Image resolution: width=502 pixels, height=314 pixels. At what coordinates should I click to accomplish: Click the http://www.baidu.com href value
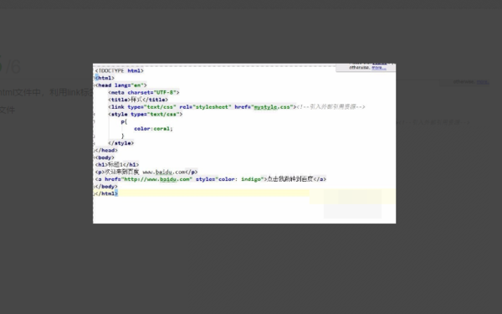coord(156,179)
